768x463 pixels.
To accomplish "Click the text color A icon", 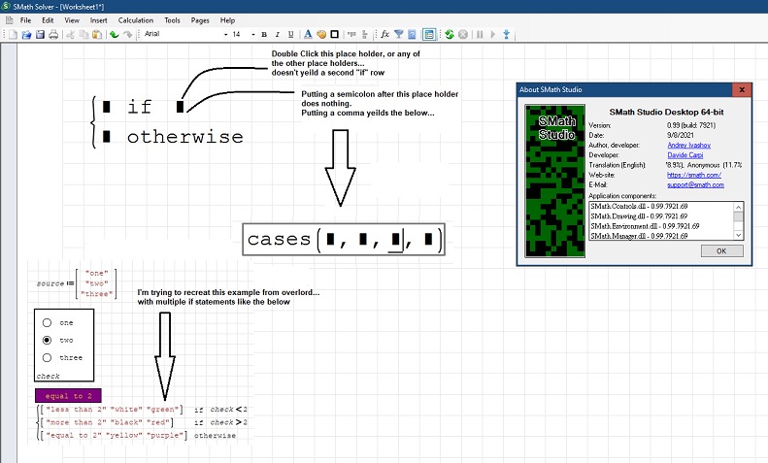I will (307, 35).
